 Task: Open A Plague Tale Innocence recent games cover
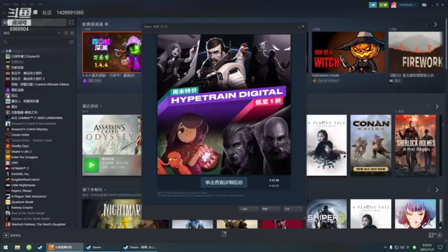click(x=326, y=145)
